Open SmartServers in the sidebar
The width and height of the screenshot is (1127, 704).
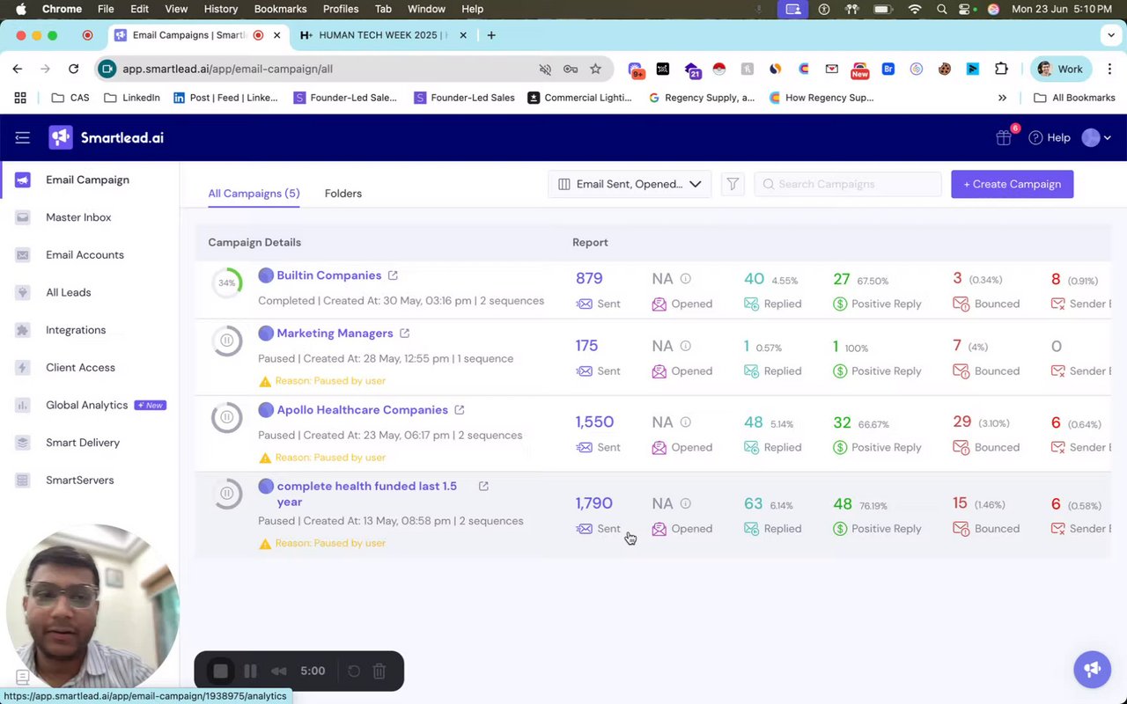79,480
